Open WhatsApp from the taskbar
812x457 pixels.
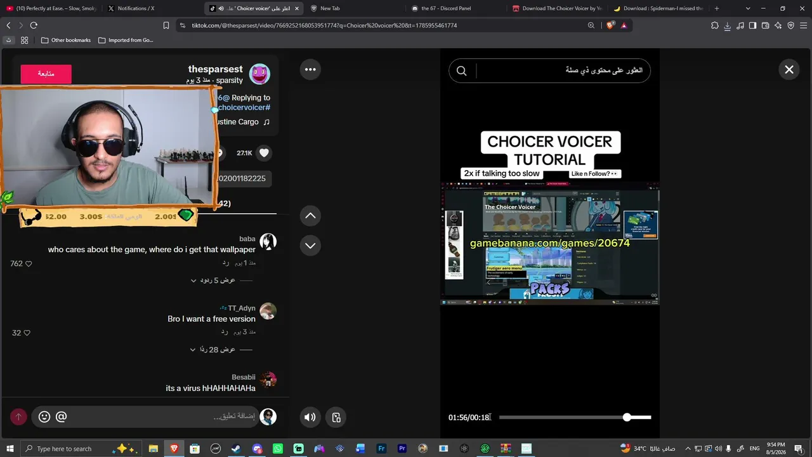(278, 449)
